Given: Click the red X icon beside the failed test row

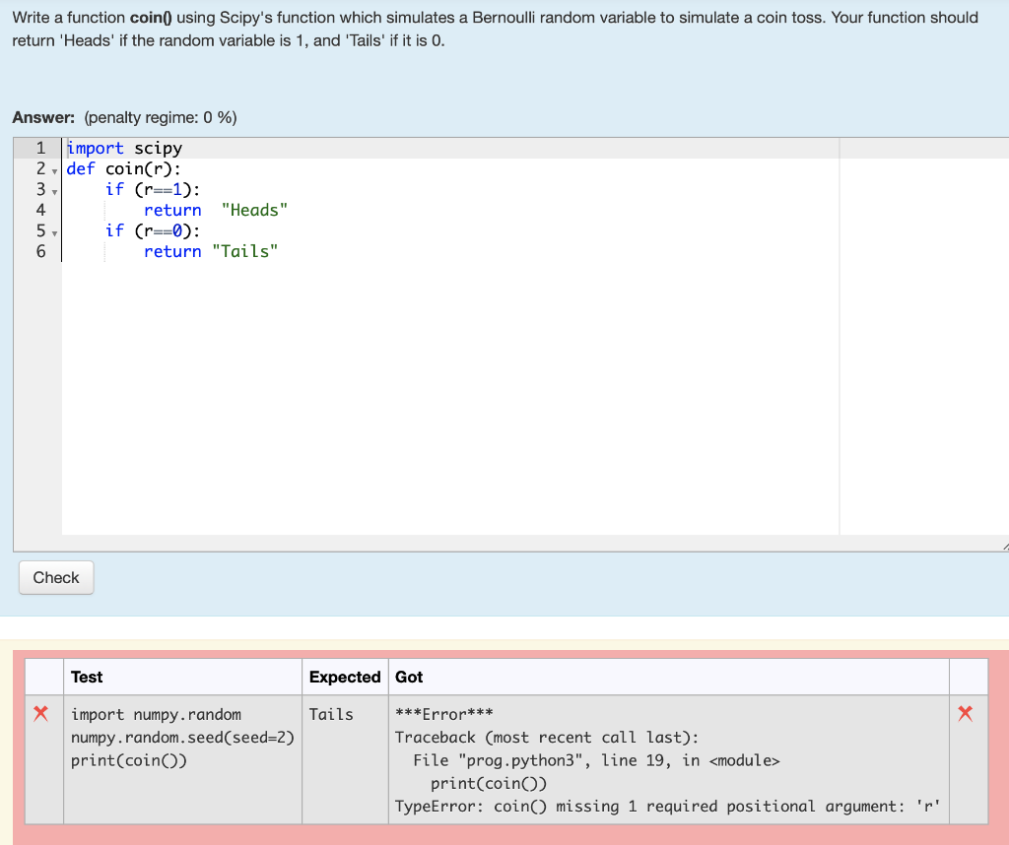Looking at the screenshot, I should (42, 714).
